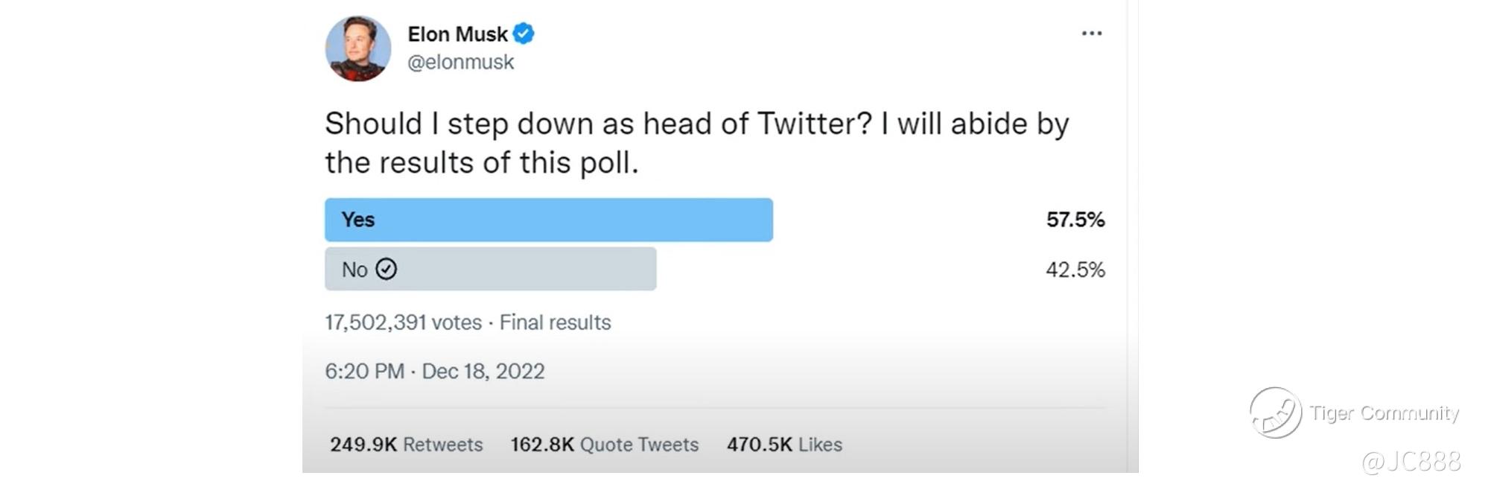The image size is (1491, 496).
Task: Open the @elonmusk handle link
Action: [460, 62]
